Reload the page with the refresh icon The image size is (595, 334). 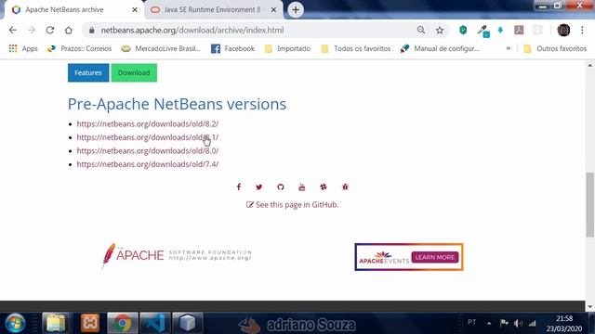pyautogui.click(x=50, y=30)
